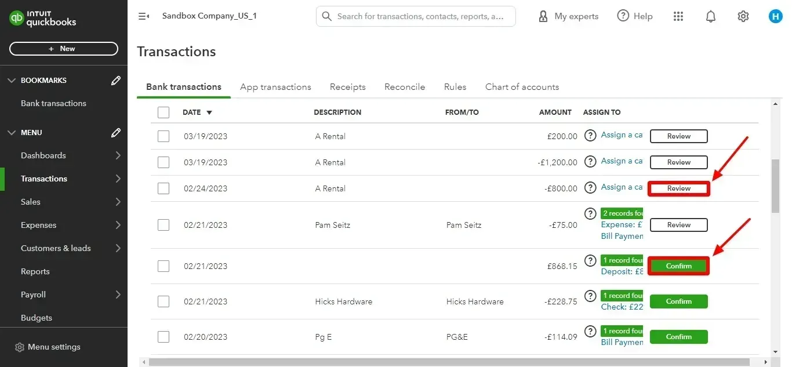Check the £868.15 deposit row
The image size is (792, 367).
pyautogui.click(x=164, y=266)
